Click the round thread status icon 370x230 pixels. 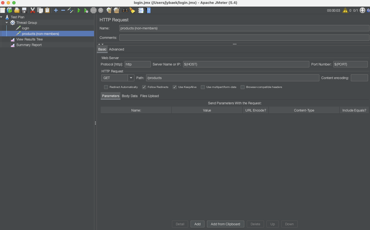(x=362, y=10)
